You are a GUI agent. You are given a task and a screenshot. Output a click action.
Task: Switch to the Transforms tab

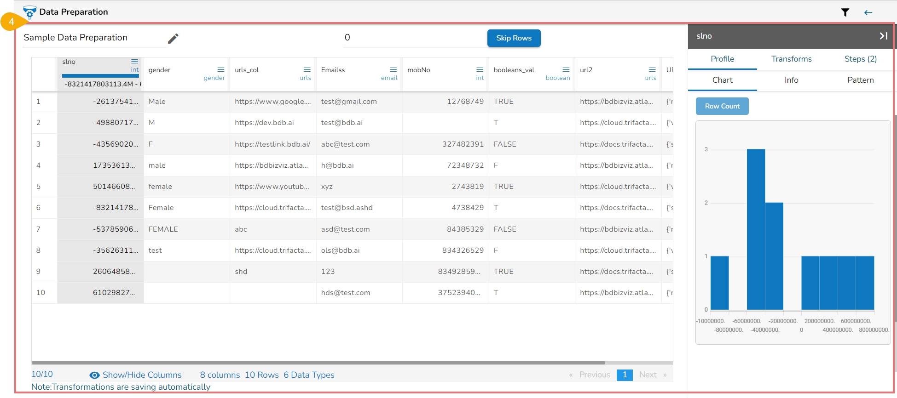(791, 59)
